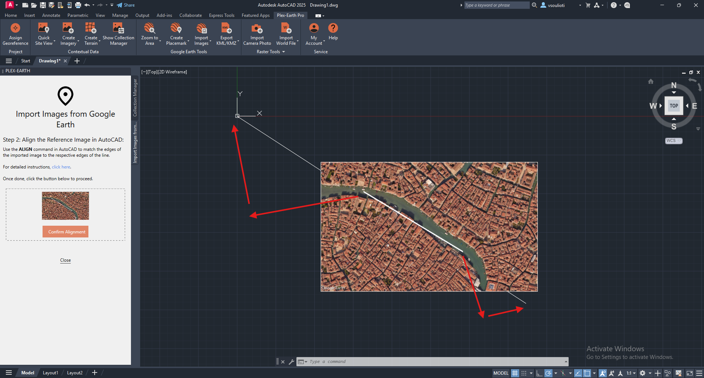Click the Zoom to Area icon

149,28
